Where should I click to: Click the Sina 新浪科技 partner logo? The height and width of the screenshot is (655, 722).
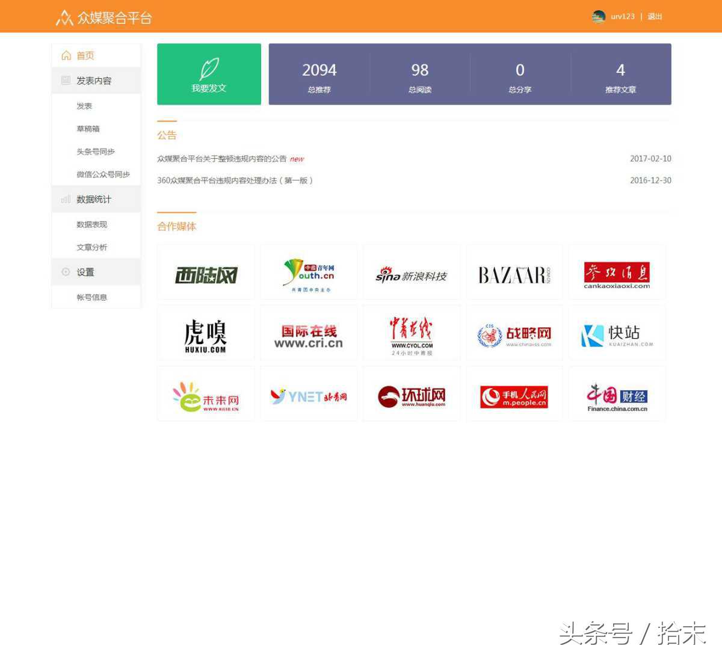coord(412,271)
